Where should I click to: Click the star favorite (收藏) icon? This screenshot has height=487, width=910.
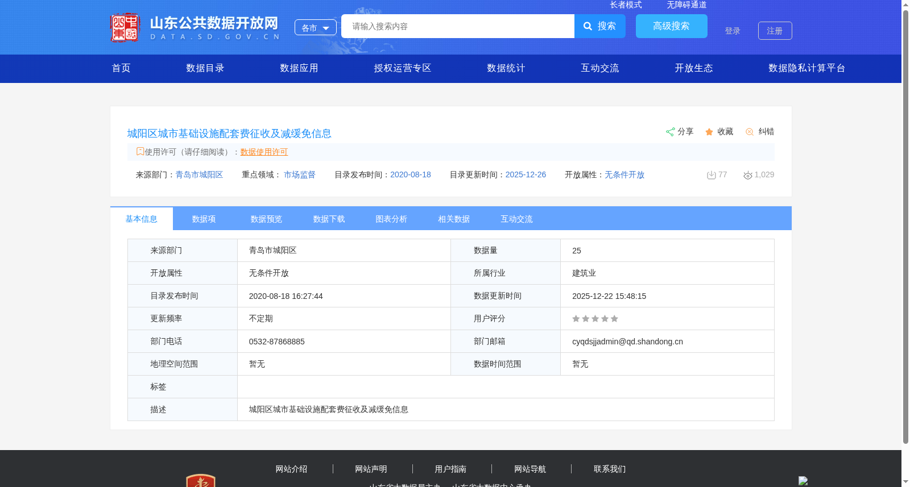[x=709, y=132]
